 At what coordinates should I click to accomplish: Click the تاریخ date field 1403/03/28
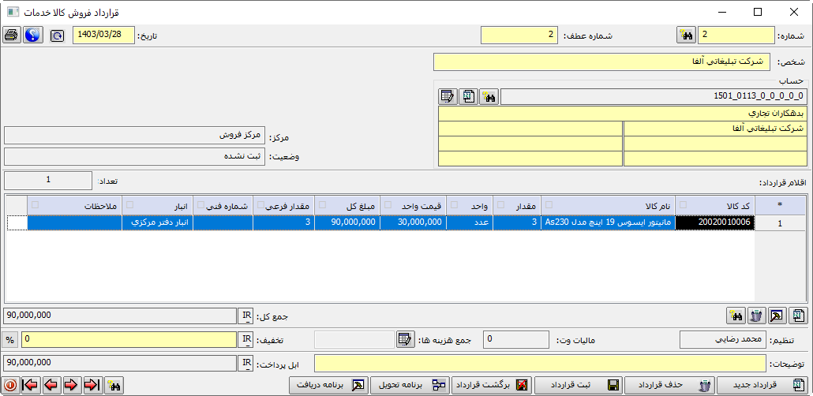point(103,35)
